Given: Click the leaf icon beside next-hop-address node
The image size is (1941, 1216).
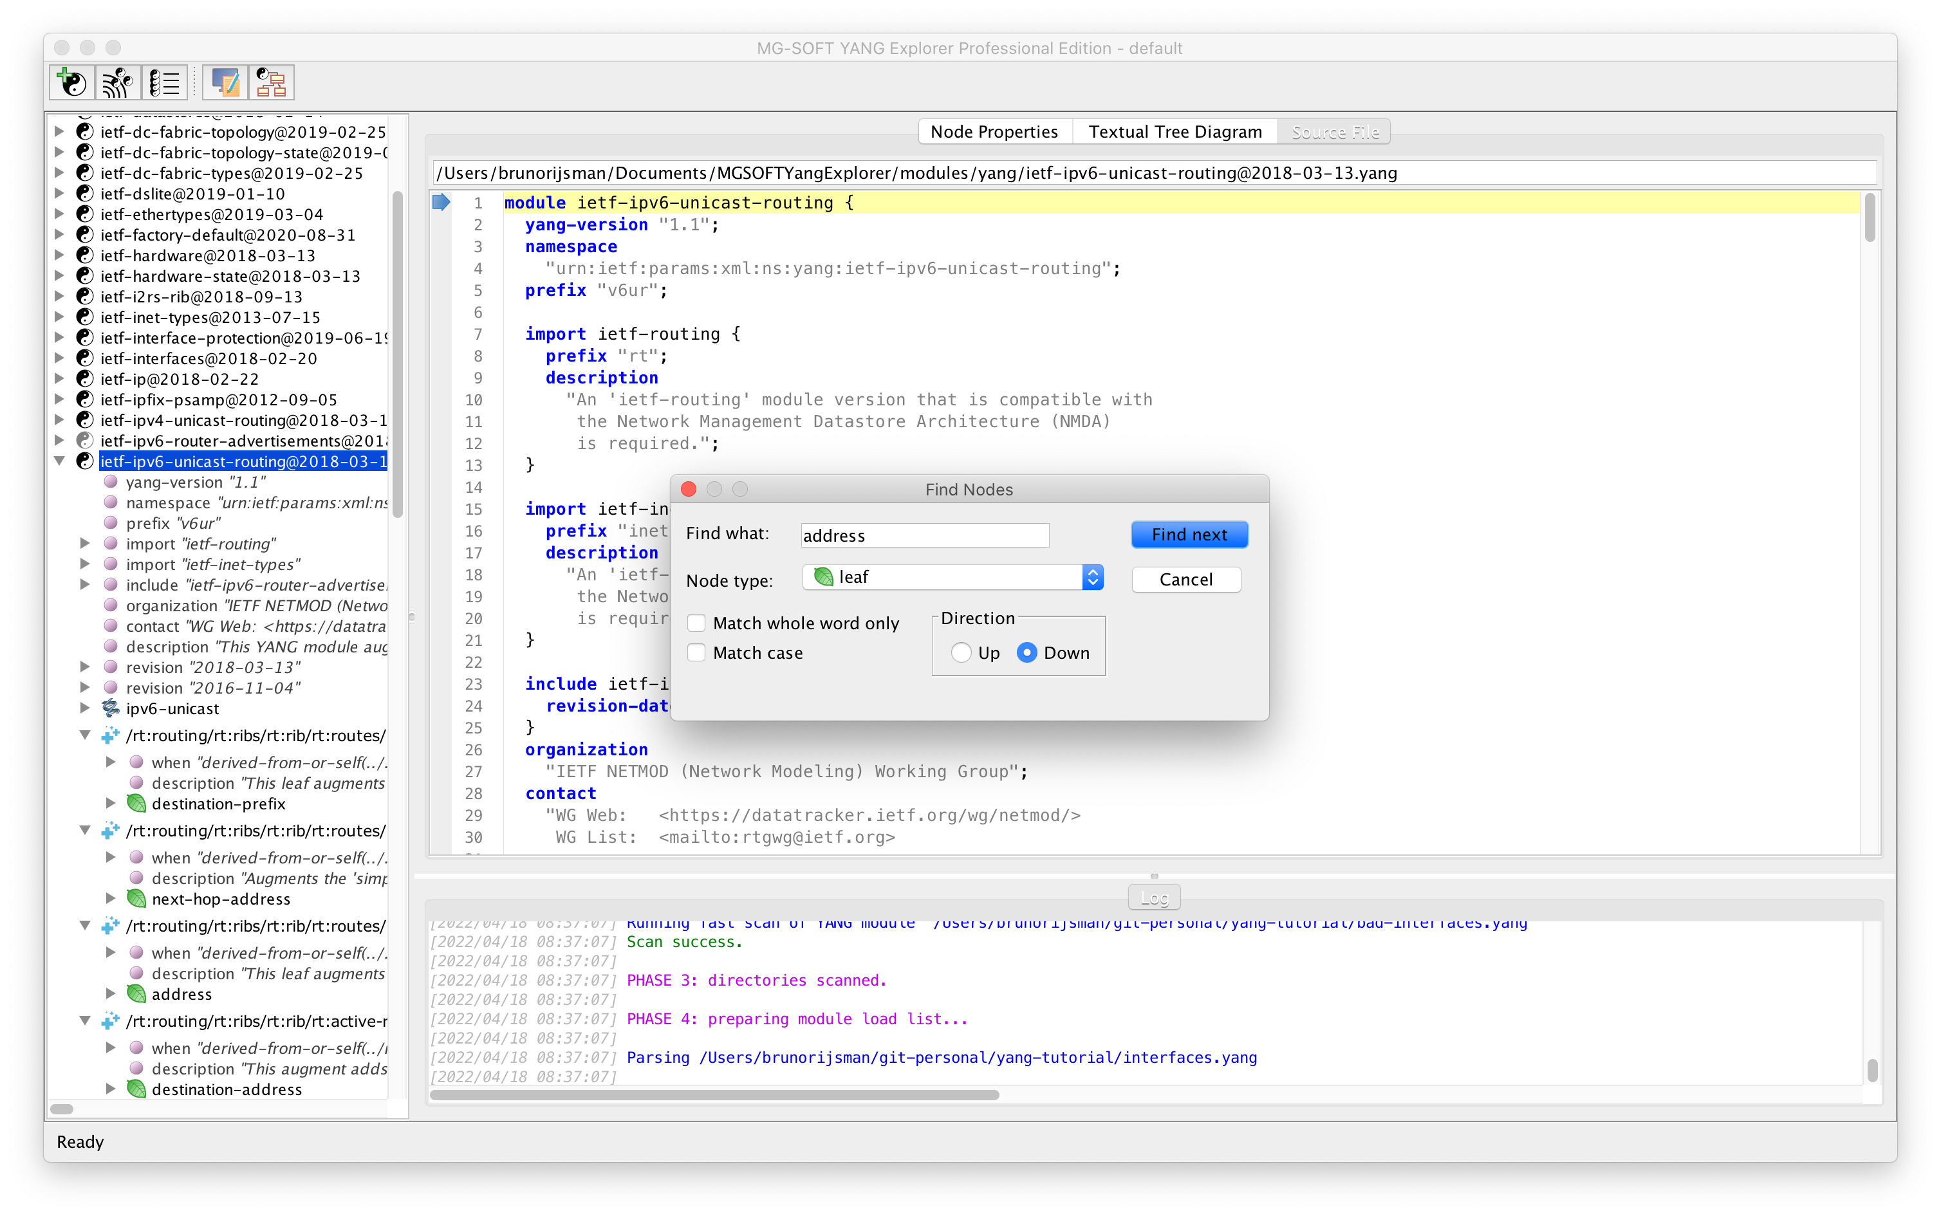Looking at the screenshot, I should (x=136, y=898).
